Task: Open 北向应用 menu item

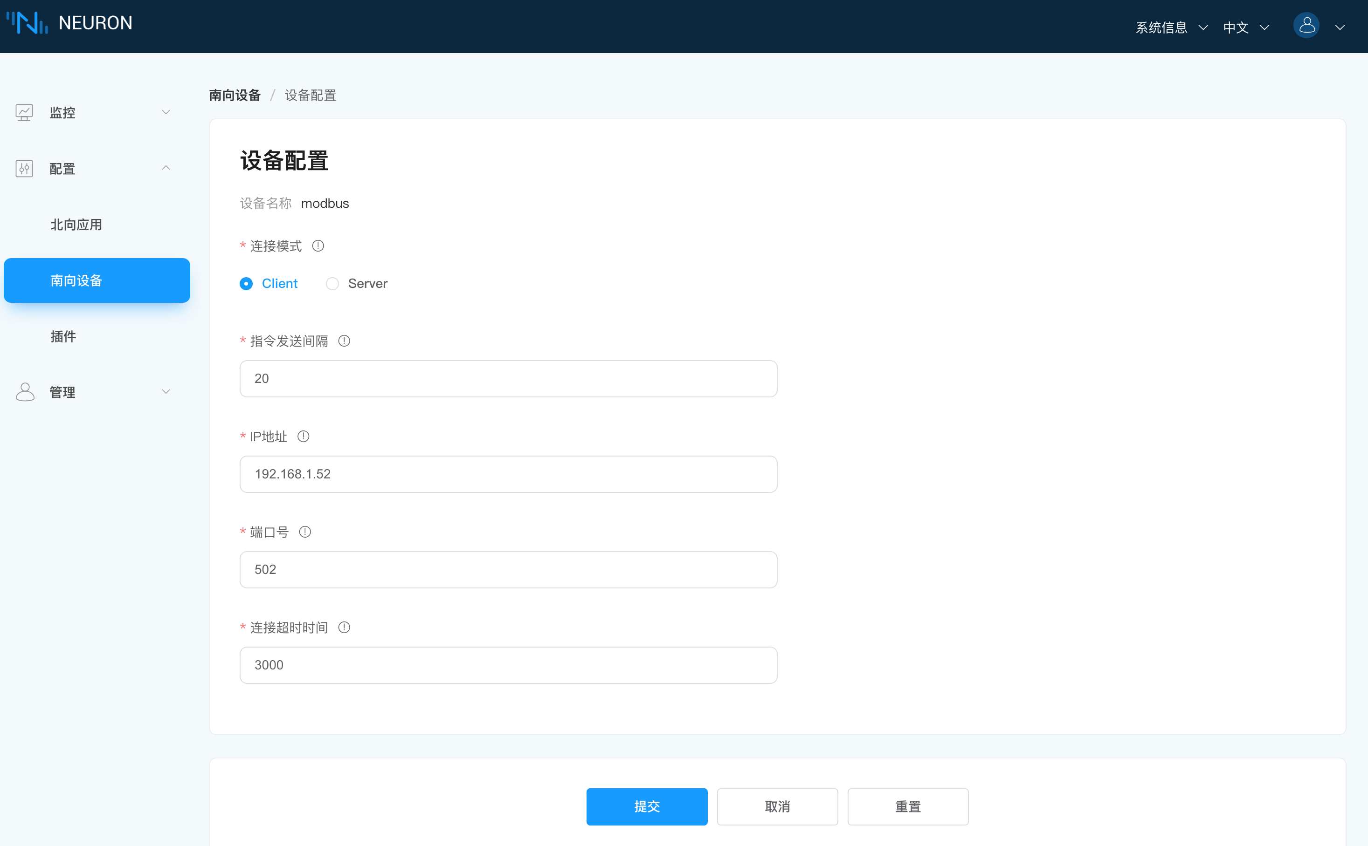Action: pyautogui.click(x=76, y=225)
